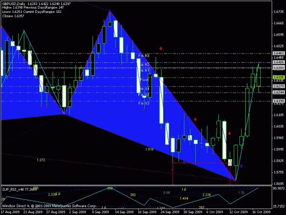Click the 6 Oct 2009 date label

coord(215,212)
